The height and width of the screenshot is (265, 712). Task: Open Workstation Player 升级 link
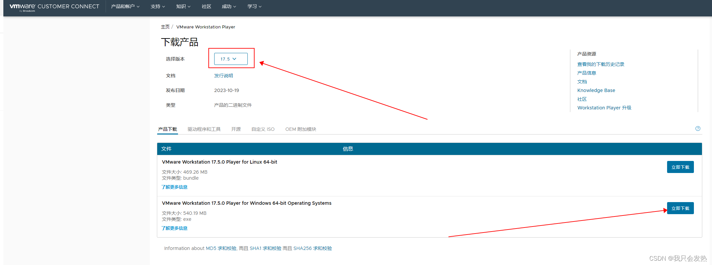(x=604, y=108)
